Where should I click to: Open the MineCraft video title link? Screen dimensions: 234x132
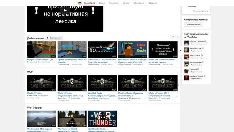pos(163,61)
